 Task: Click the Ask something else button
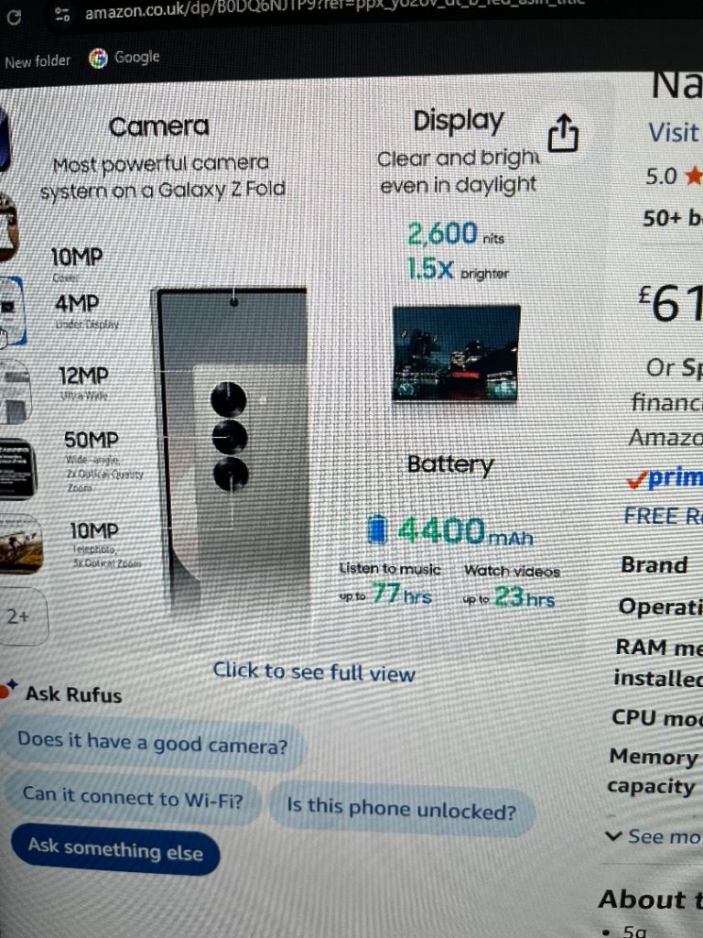[x=115, y=849]
